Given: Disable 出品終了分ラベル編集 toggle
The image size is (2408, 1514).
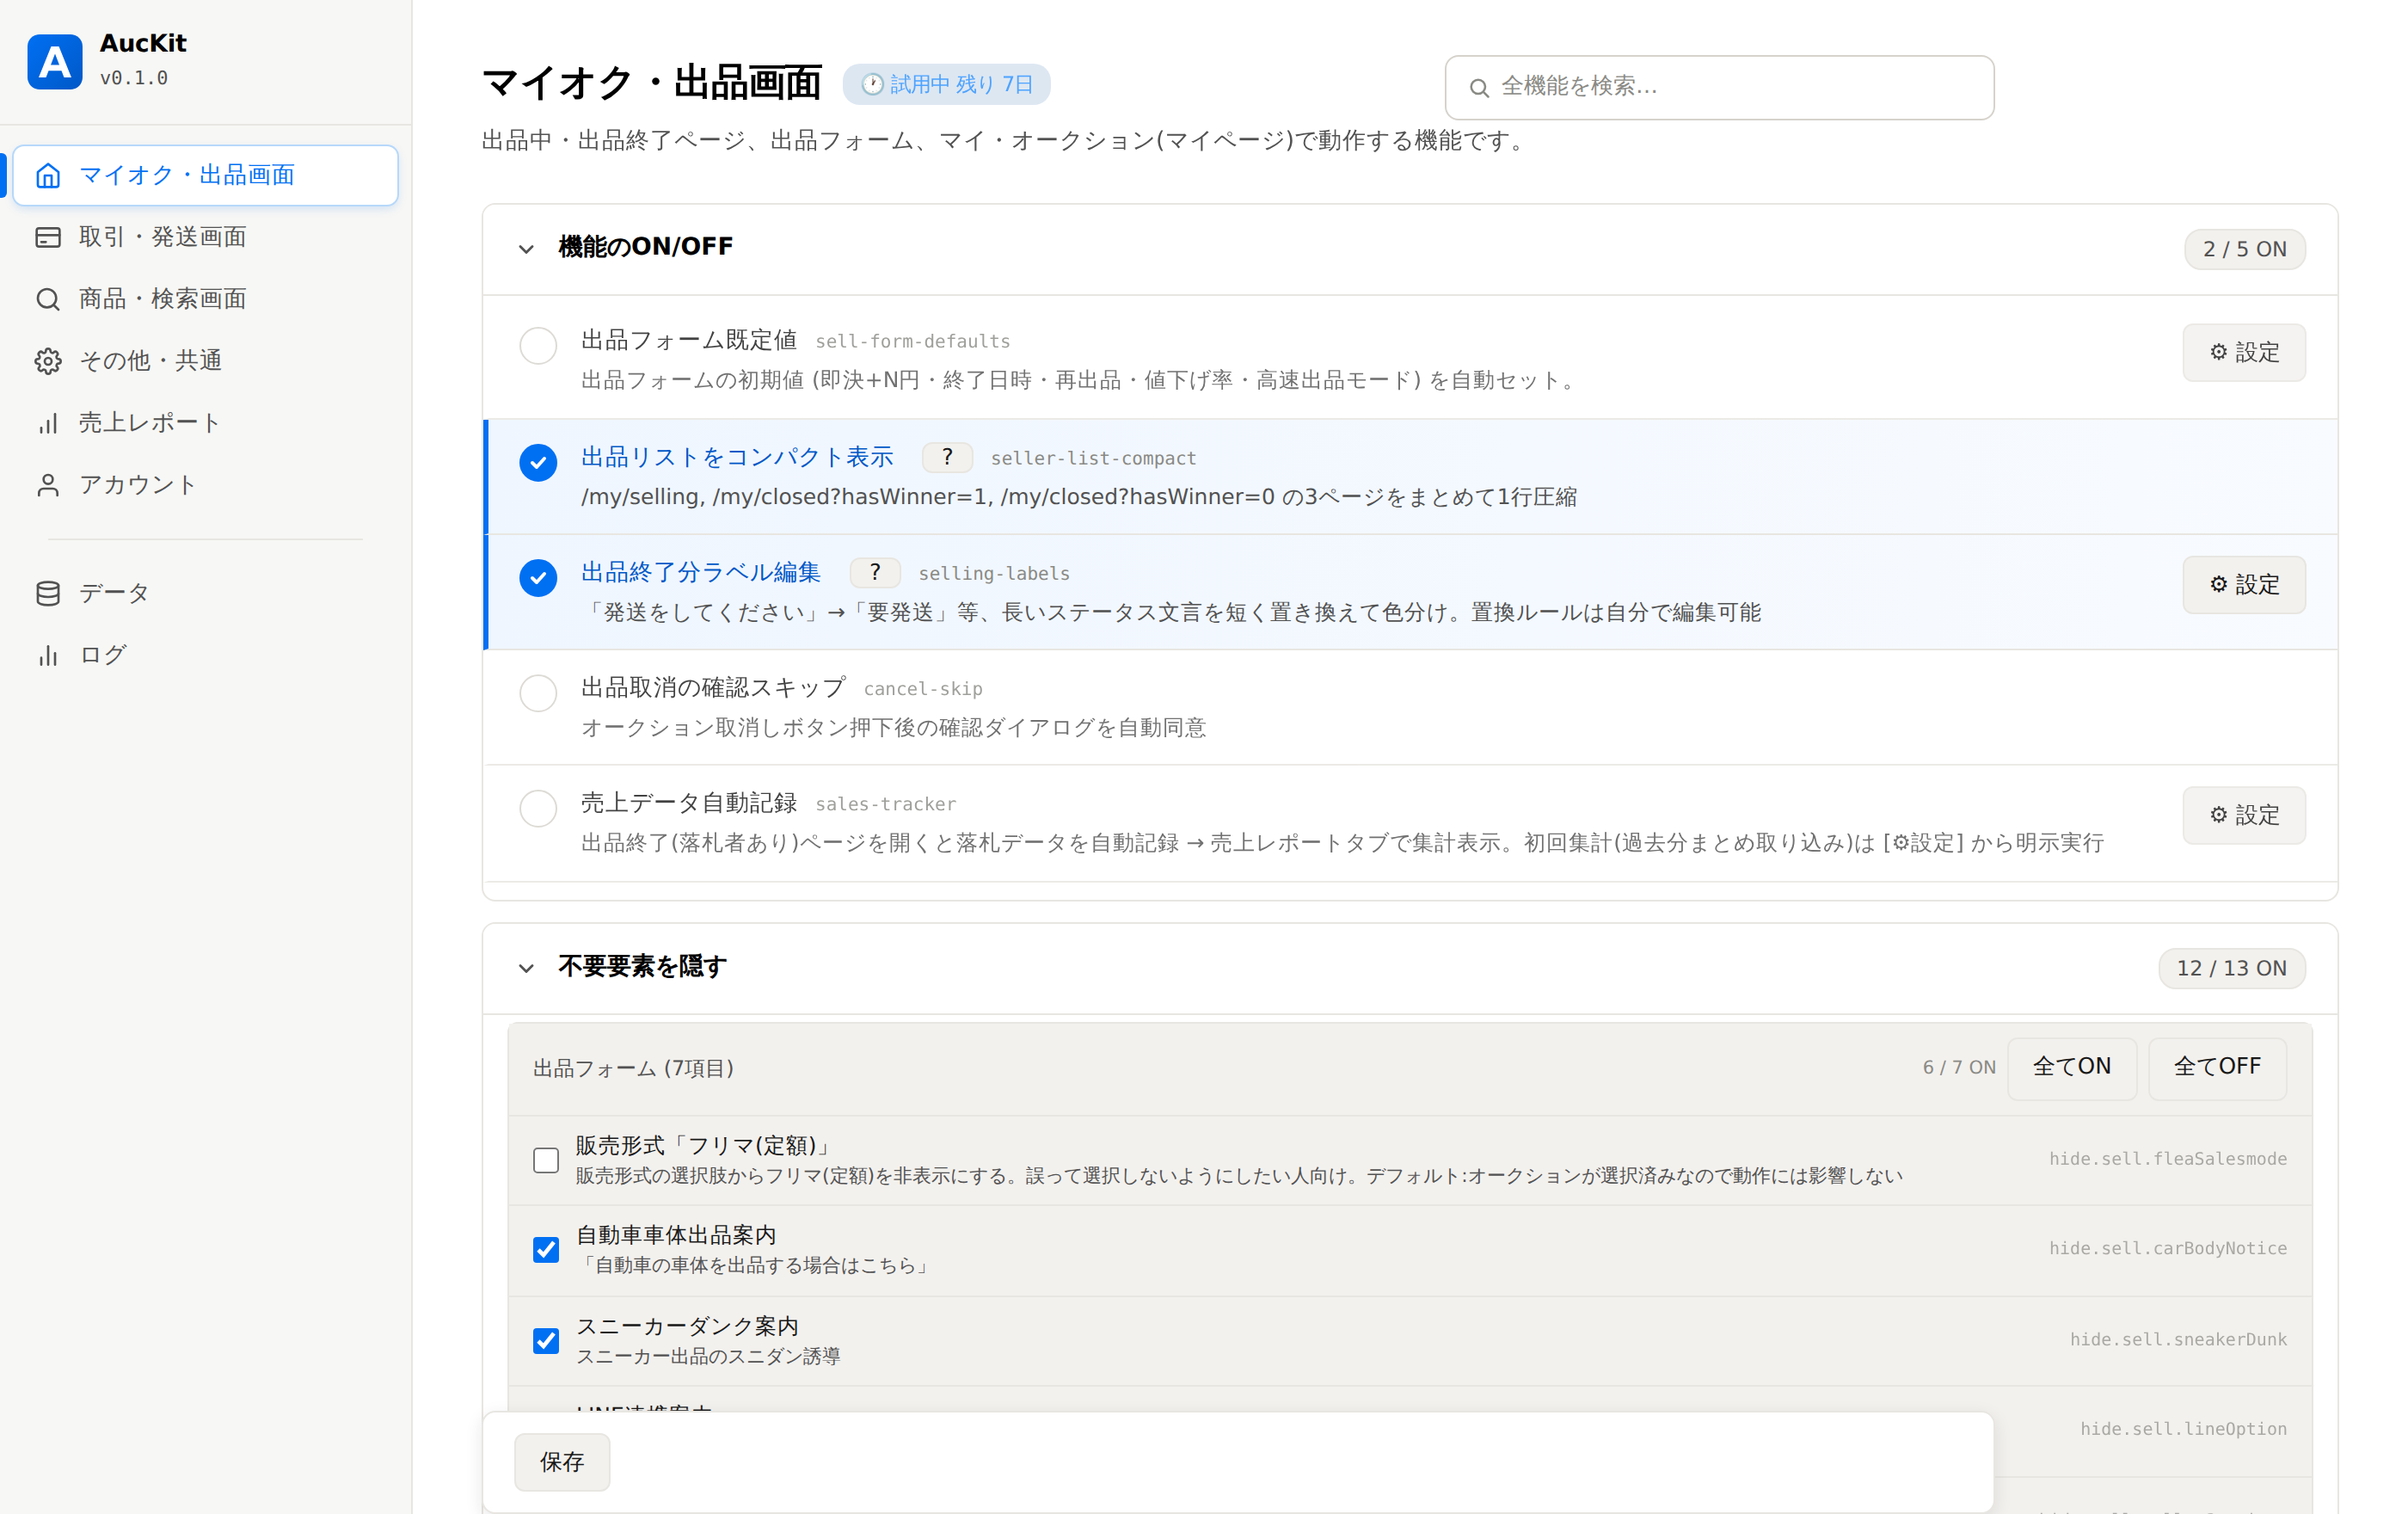Looking at the screenshot, I should (538, 577).
